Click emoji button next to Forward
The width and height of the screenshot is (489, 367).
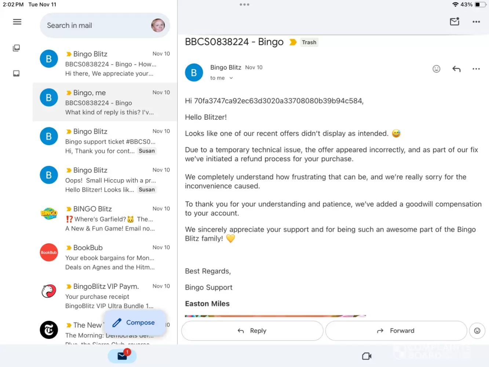477,331
